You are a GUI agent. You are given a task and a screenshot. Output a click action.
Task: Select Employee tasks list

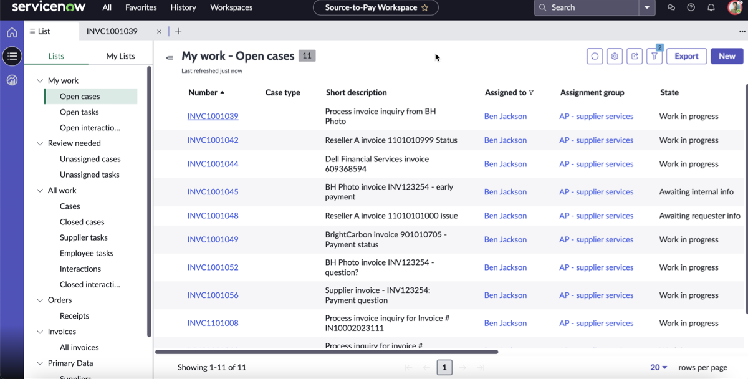click(x=87, y=253)
